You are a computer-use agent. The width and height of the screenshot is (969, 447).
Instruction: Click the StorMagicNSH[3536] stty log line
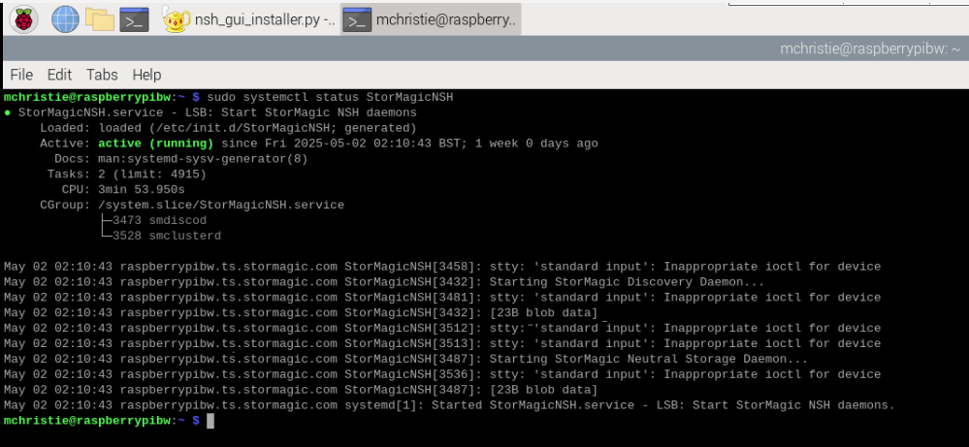(442, 374)
